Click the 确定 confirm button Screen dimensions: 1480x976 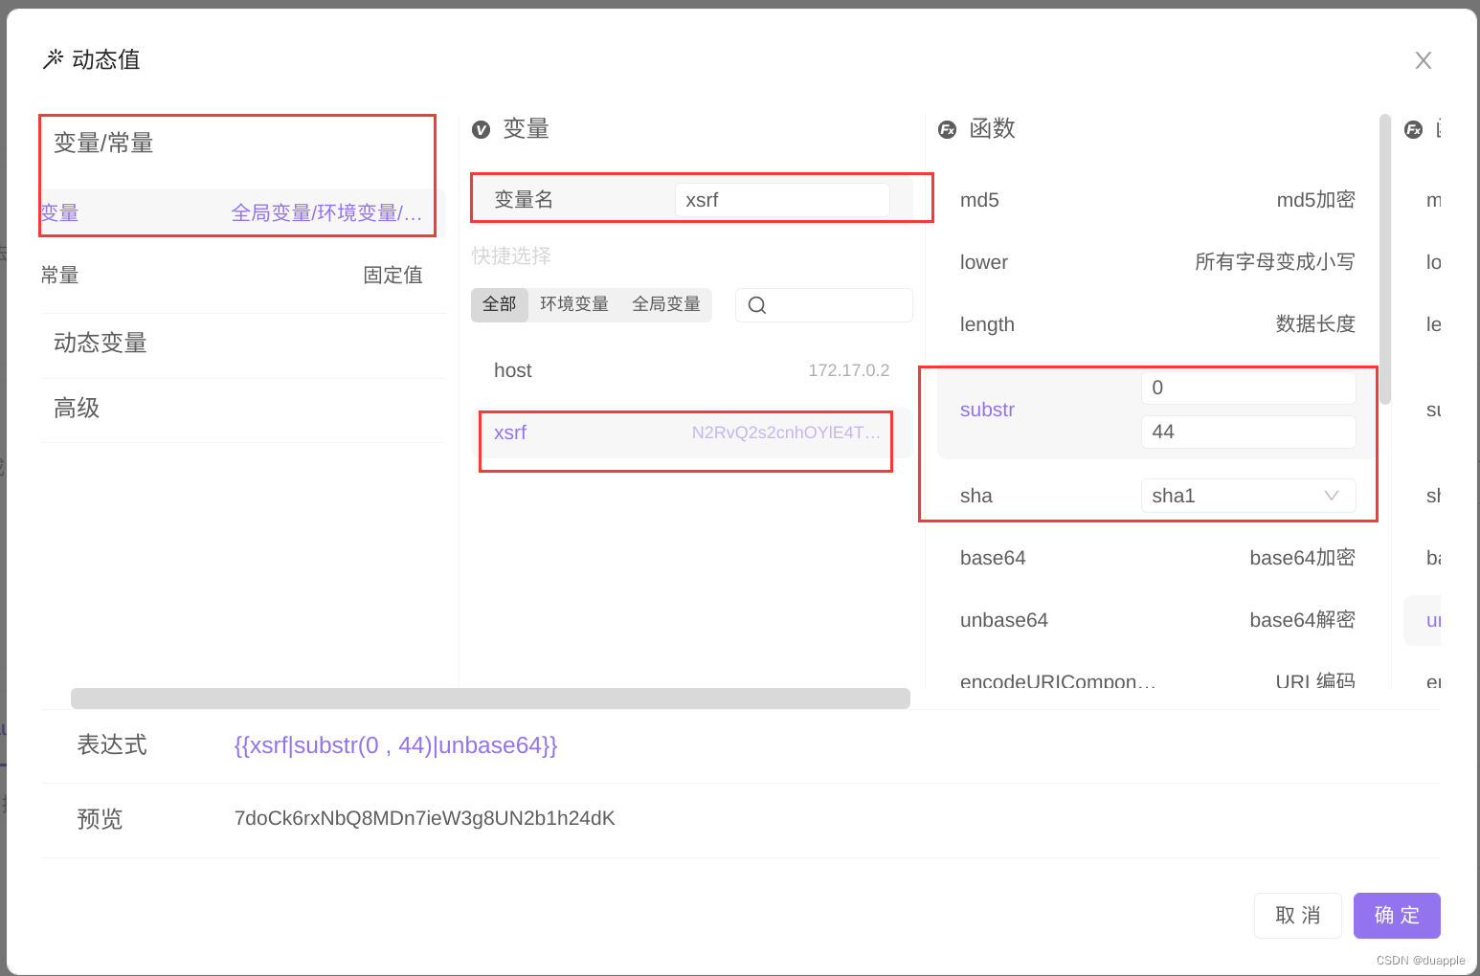1397,916
